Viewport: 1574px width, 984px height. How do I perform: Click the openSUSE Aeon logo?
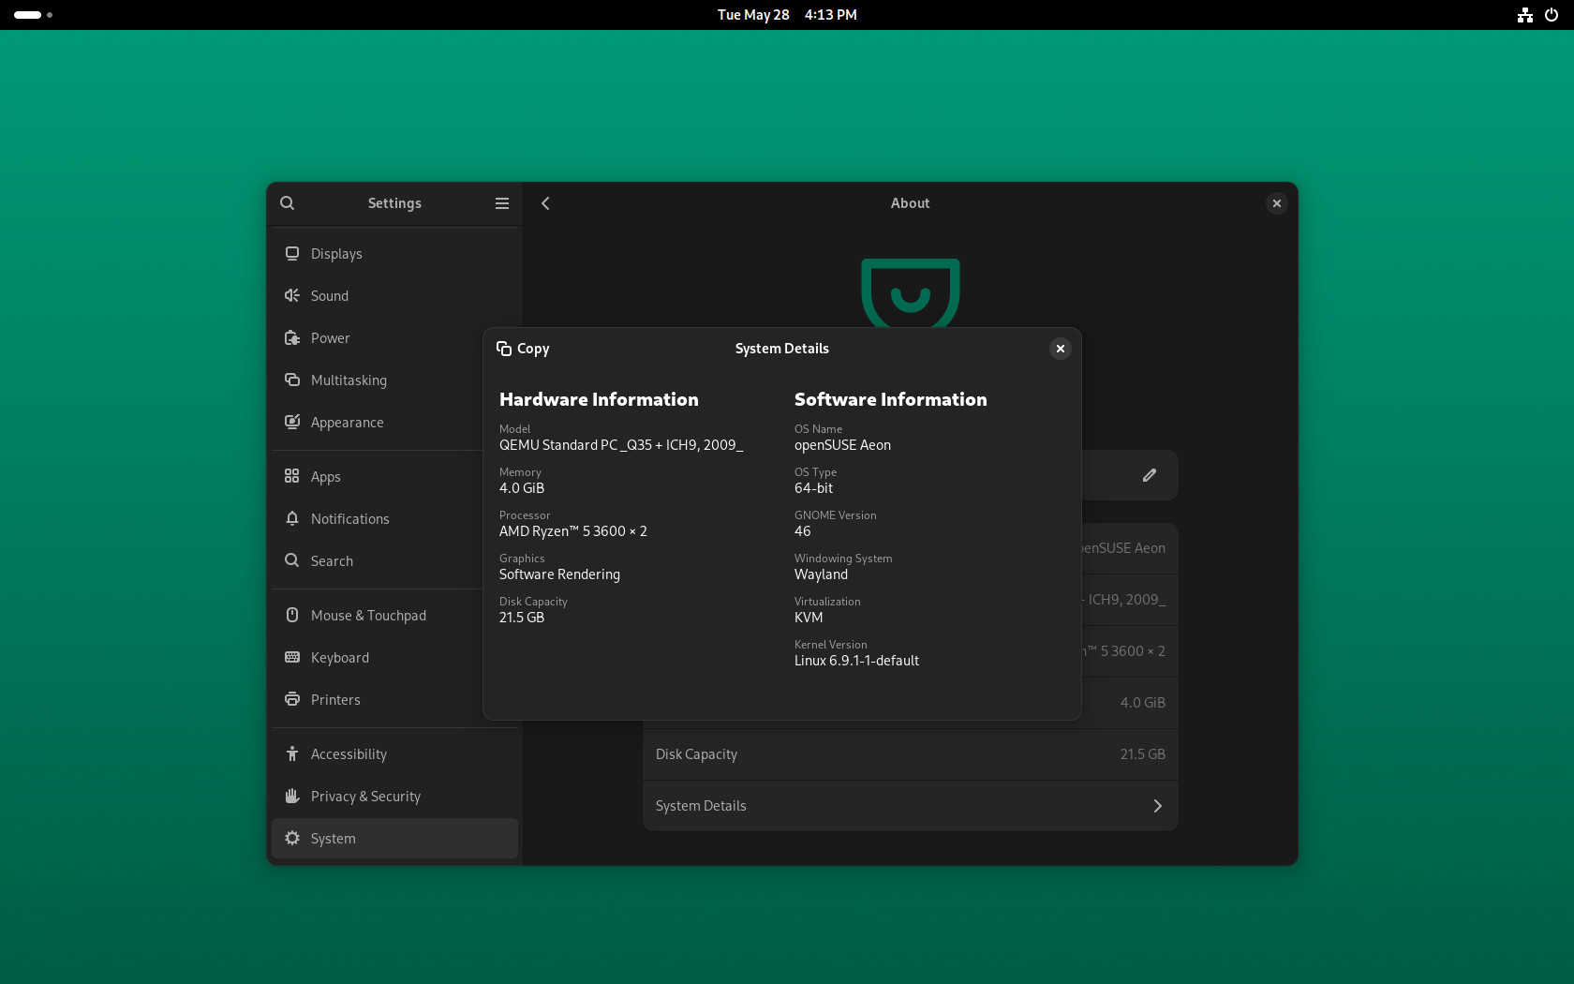click(911, 292)
